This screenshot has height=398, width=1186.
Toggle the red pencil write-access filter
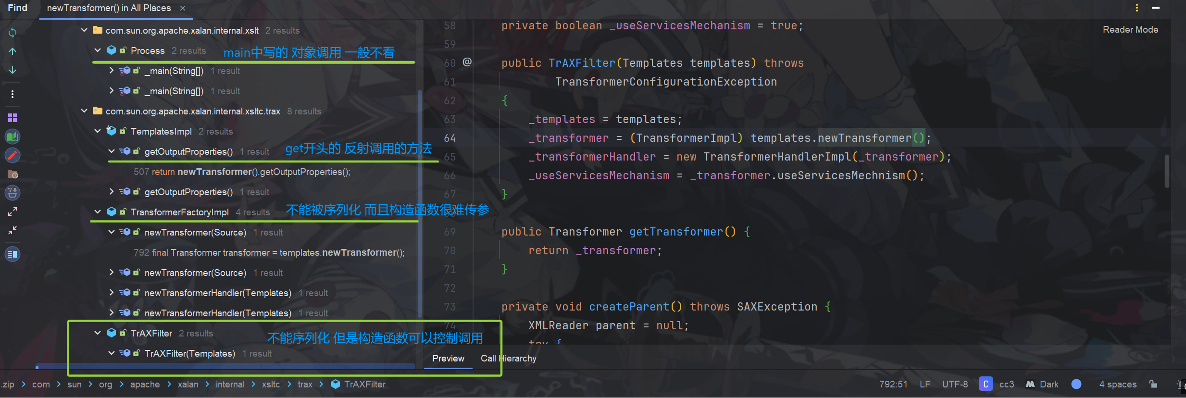12,155
